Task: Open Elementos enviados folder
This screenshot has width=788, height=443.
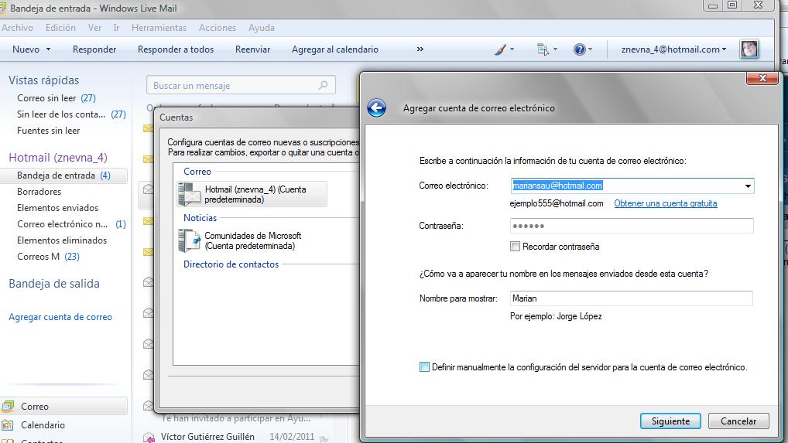Action: click(x=58, y=208)
